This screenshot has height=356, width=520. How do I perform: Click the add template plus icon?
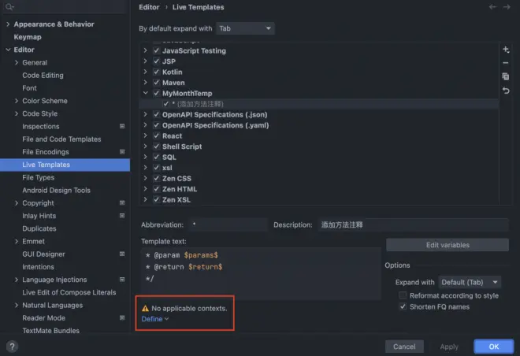click(x=506, y=50)
